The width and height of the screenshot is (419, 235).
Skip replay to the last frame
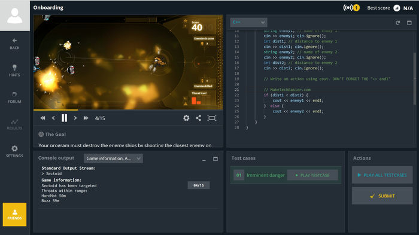[x=86, y=118]
